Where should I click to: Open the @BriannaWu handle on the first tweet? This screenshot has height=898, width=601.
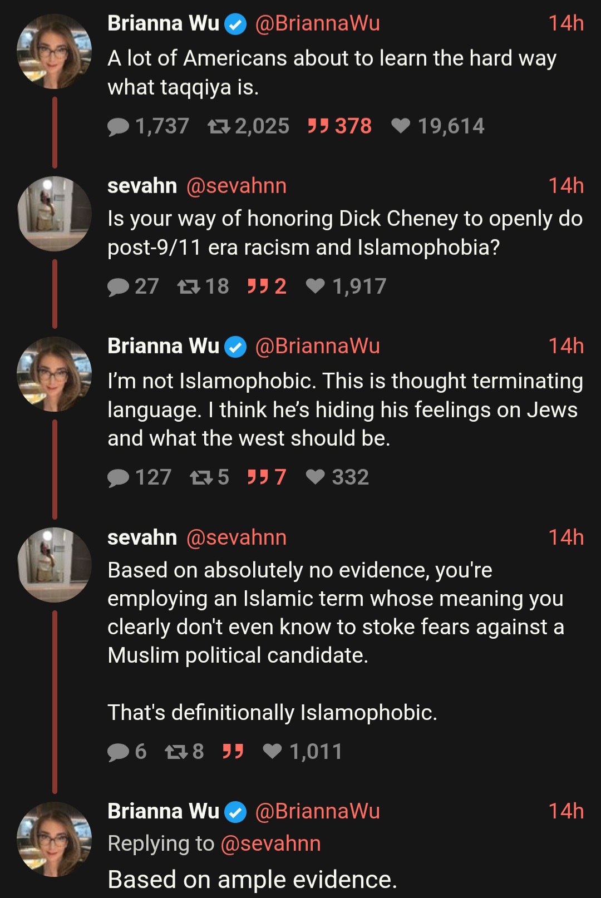(317, 23)
